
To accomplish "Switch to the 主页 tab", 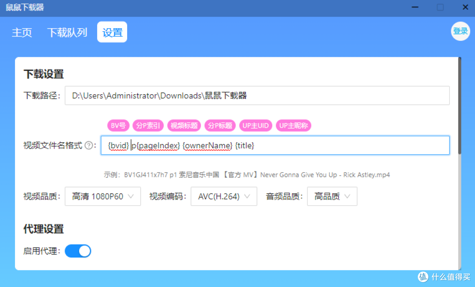I will [22, 32].
